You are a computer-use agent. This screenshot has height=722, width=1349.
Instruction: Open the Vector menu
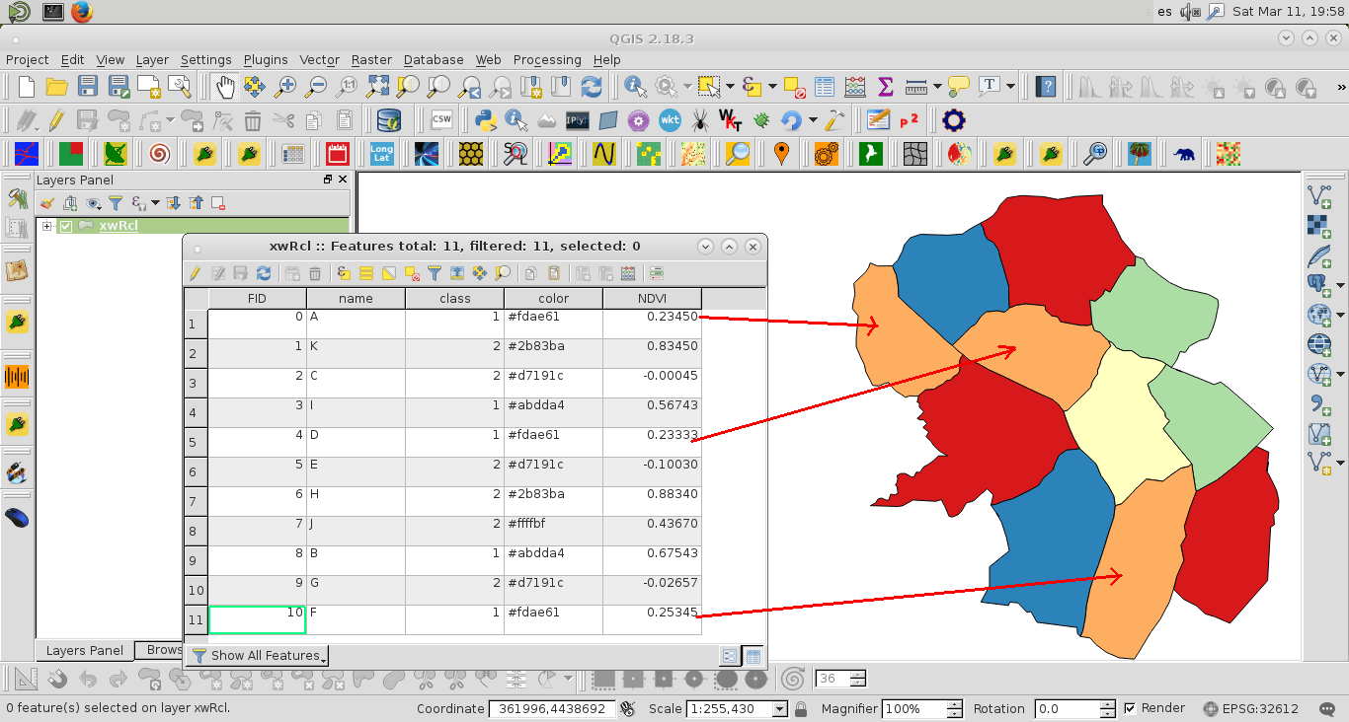click(x=319, y=60)
